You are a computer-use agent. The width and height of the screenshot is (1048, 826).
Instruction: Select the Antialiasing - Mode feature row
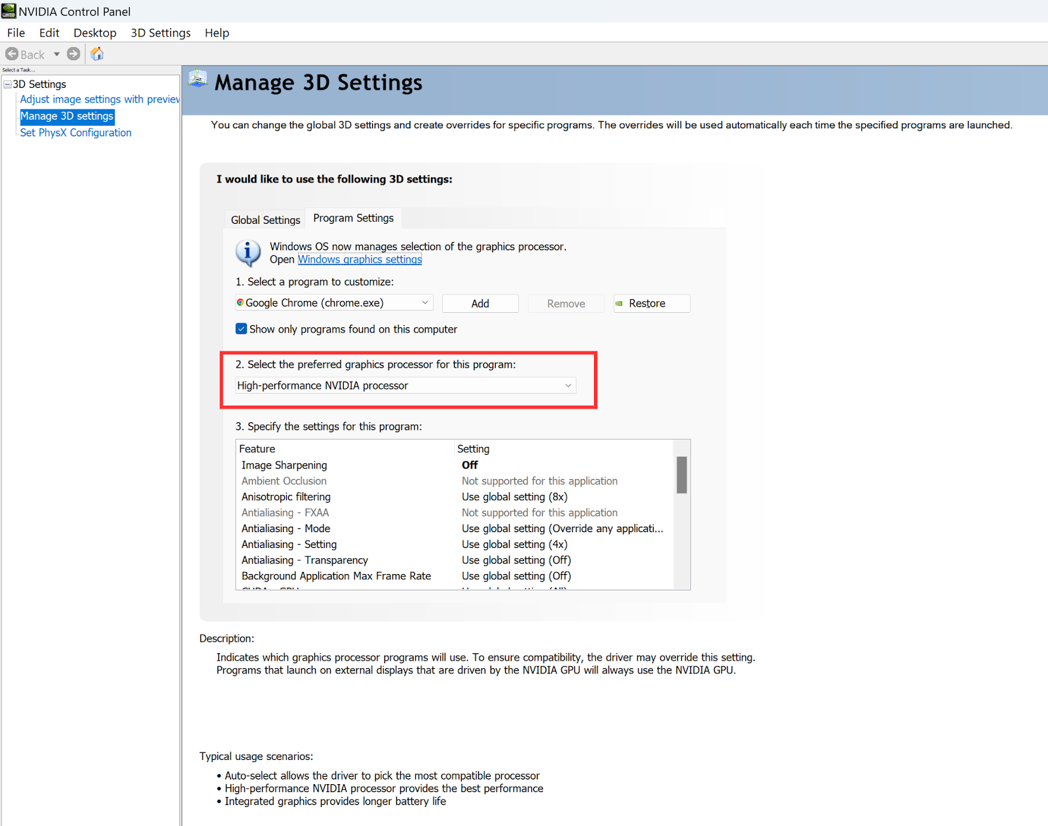pos(454,528)
